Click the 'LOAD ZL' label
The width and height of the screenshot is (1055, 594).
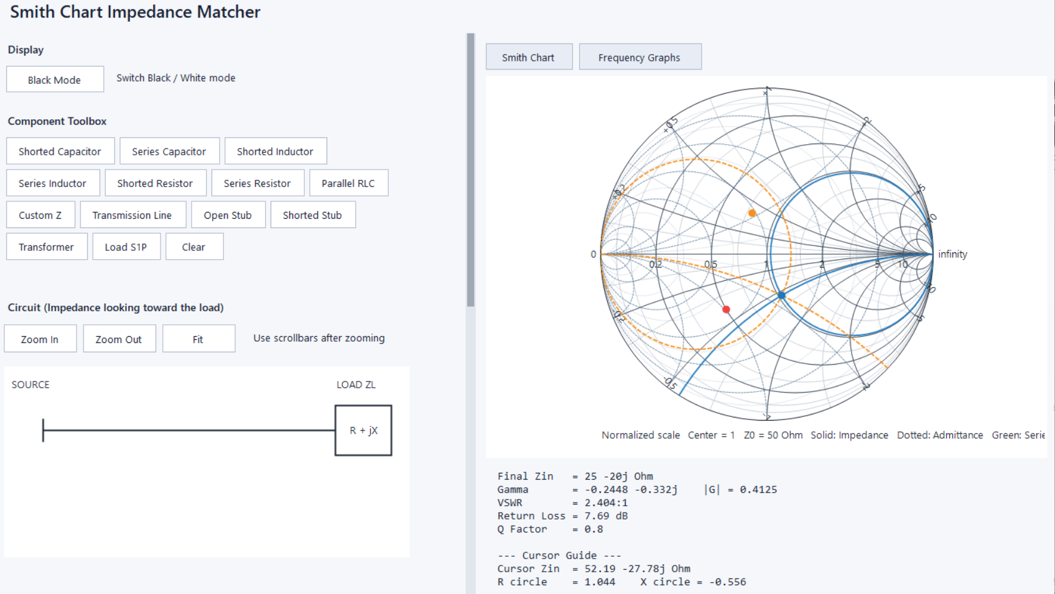click(356, 385)
